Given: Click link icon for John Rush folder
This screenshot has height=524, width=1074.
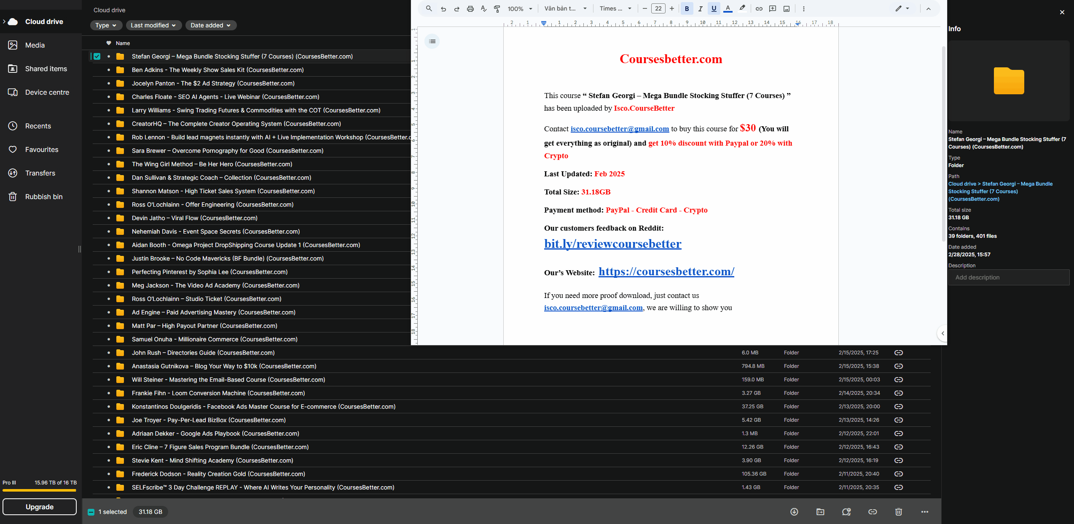Looking at the screenshot, I should 899,353.
